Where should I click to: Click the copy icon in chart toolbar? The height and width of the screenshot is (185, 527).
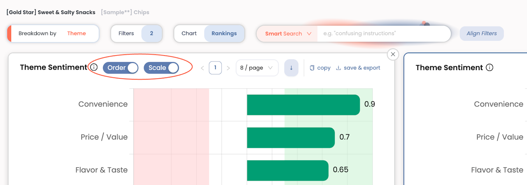pos(312,68)
